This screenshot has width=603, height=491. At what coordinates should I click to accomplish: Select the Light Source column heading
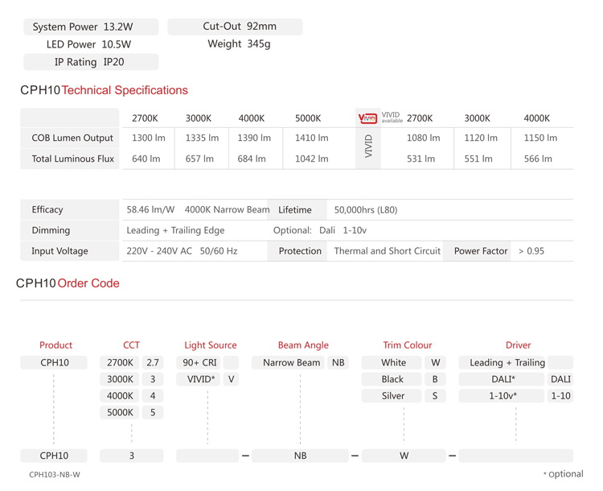click(x=211, y=345)
